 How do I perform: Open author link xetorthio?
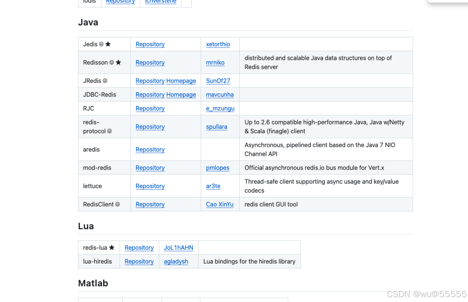(x=218, y=44)
